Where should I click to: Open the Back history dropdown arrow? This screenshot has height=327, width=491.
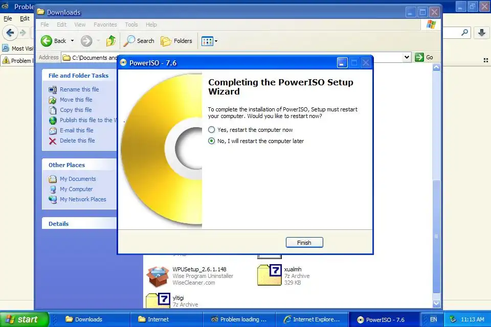72,41
